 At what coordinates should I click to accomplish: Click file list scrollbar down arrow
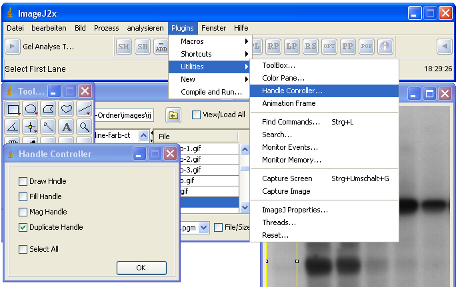coord(245,207)
